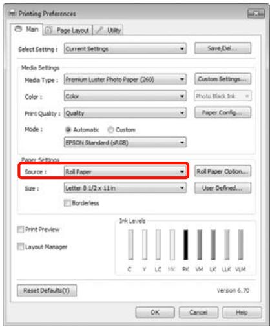Click the Page Layout tab icon
Viewport: 270px width, 327px height.
coord(48,30)
